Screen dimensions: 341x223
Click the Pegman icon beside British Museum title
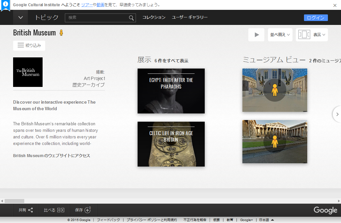(61, 33)
